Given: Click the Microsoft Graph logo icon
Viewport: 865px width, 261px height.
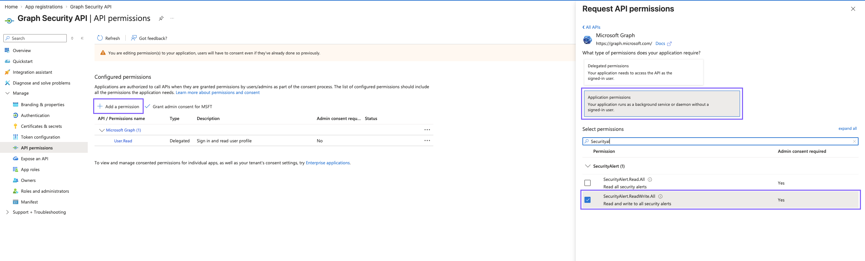Looking at the screenshot, I should tap(588, 40).
